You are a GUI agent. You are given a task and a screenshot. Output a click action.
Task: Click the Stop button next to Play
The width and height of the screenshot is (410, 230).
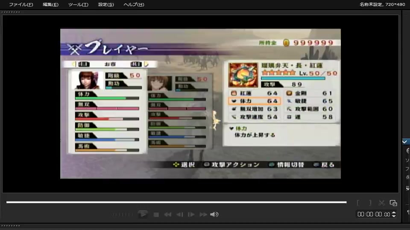[156, 214]
